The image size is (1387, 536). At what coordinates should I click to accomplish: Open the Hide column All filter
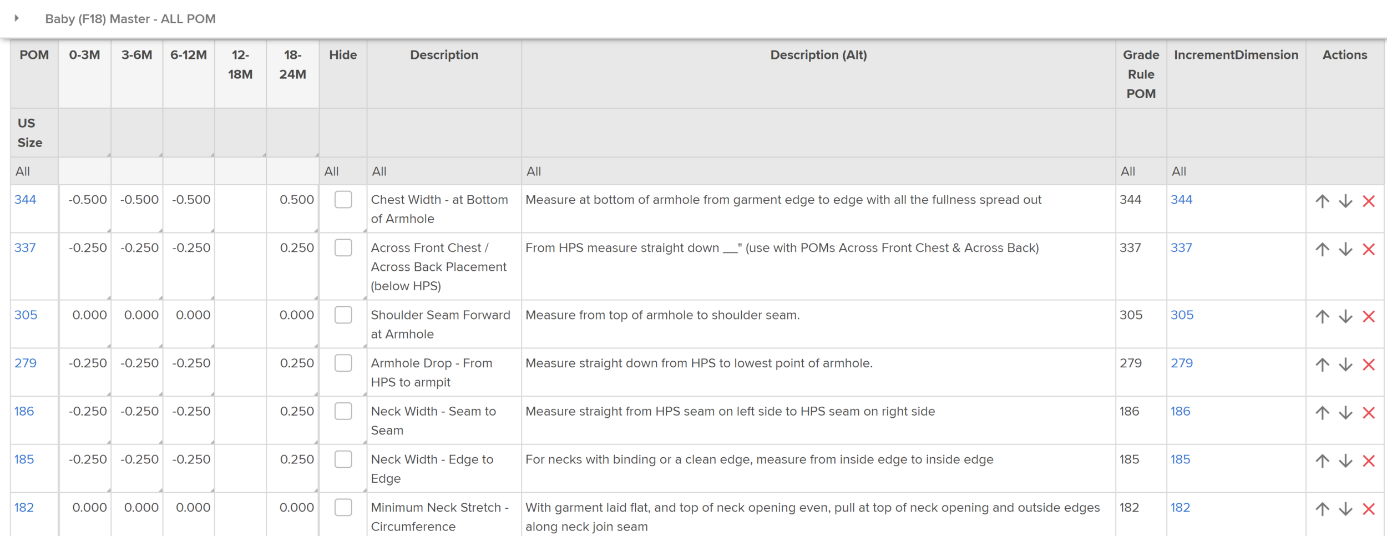(x=332, y=171)
